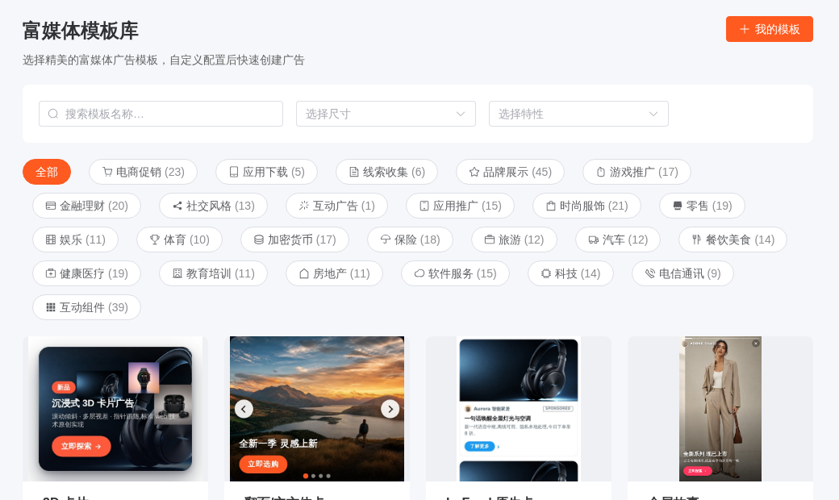This screenshot has width=839, height=500.
Task: Click the 富媒体模板库 page title
Action: (81, 31)
